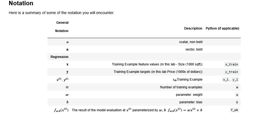The image size is (254, 119).
Task: Select the General Notation column header
Action: [62, 27]
